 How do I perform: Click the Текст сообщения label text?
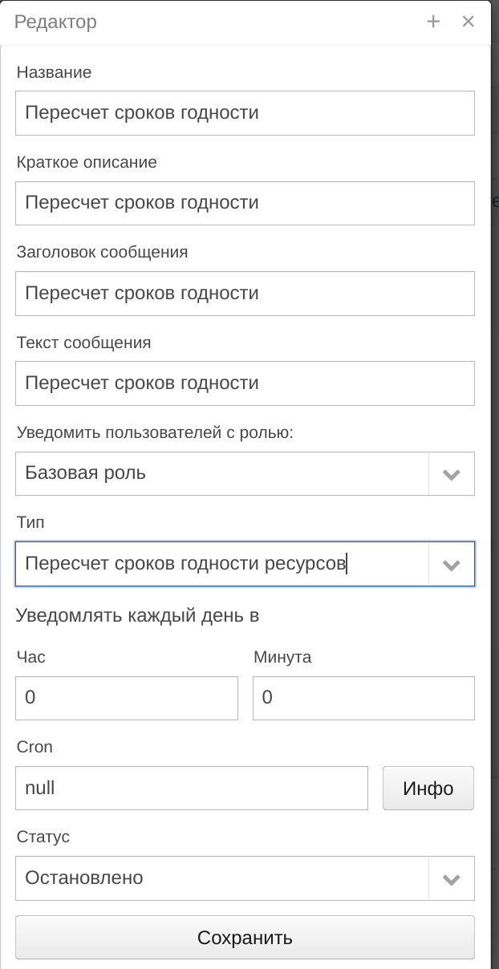point(83,343)
